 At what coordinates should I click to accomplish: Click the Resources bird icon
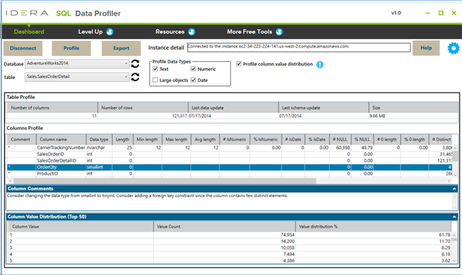click(192, 32)
